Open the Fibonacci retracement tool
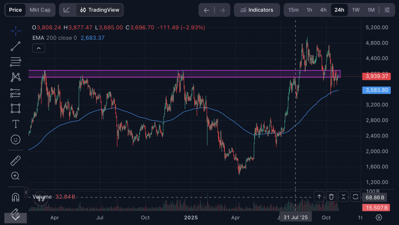This screenshot has width=399, height=225. [x=16, y=62]
